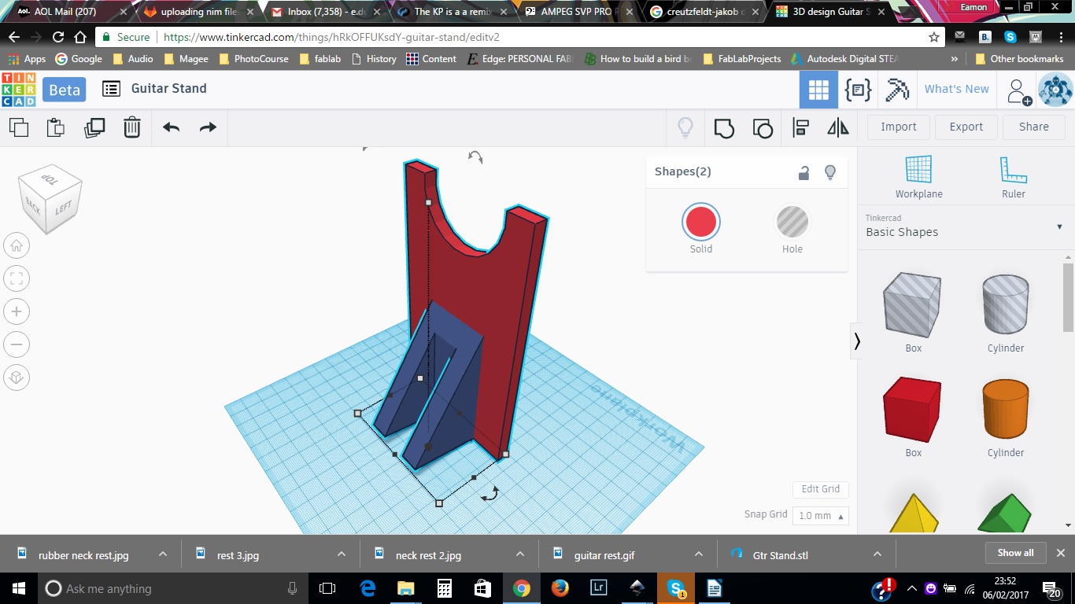Switch to the AOL Mail tab
This screenshot has width=1075, height=604.
pyautogui.click(x=69, y=12)
